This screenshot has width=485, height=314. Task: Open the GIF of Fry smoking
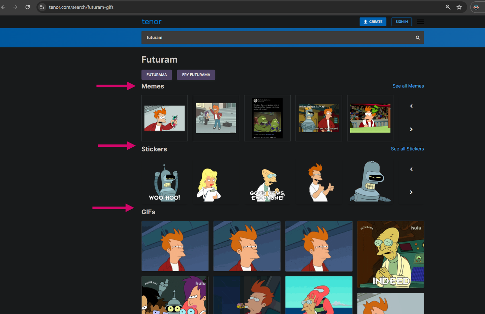tap(247, 295)
